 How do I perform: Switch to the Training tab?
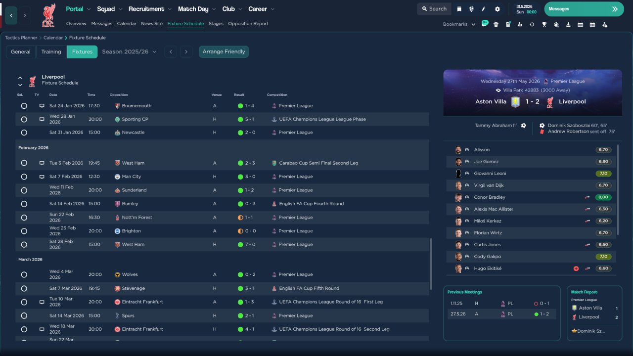(51, 51)
